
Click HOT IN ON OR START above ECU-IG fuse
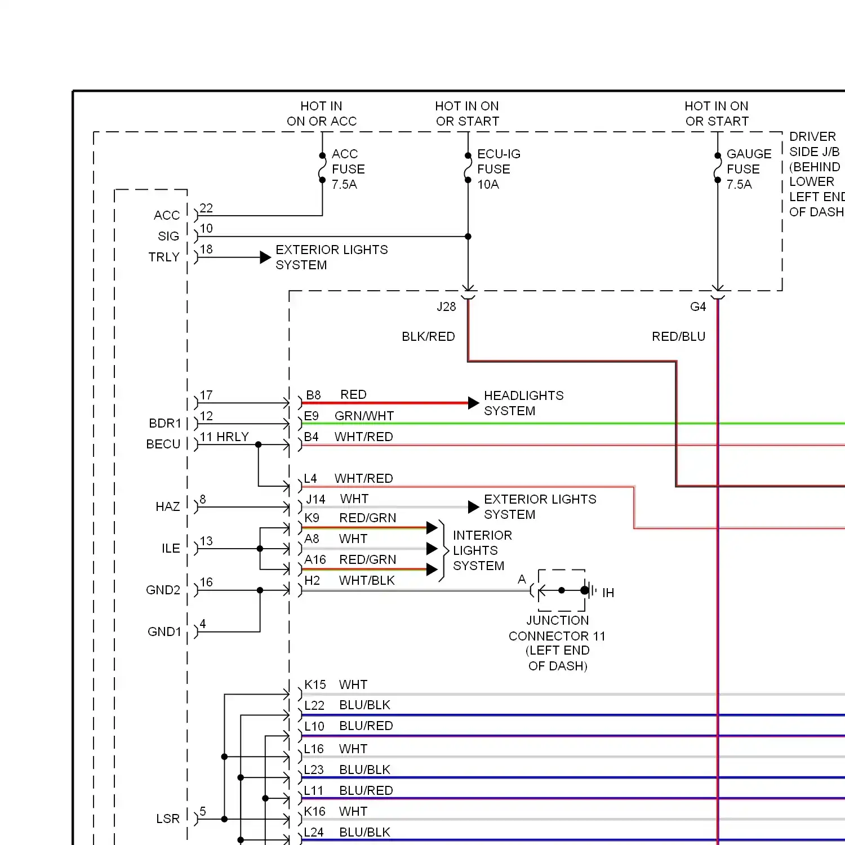(x=467, y=114)
